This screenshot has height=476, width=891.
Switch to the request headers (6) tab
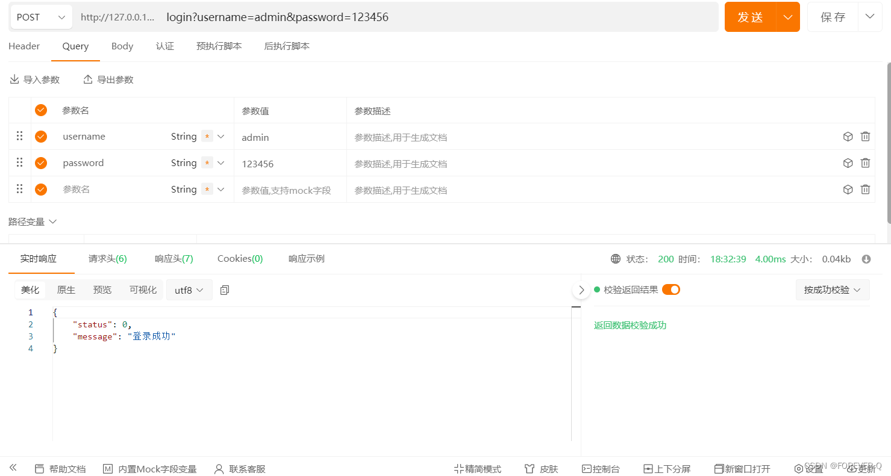coord(108,259)
